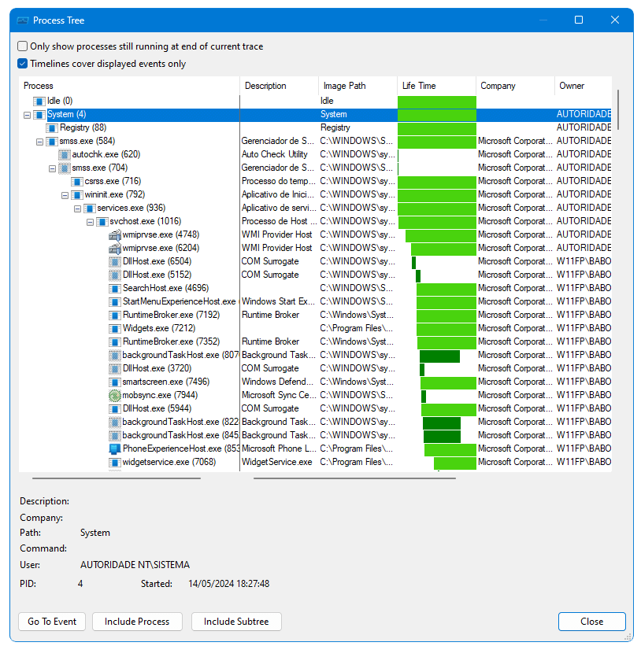This screenshot has height=646, width=641.
Task: Sort by the Owner column header
Action: pos(584,86)
